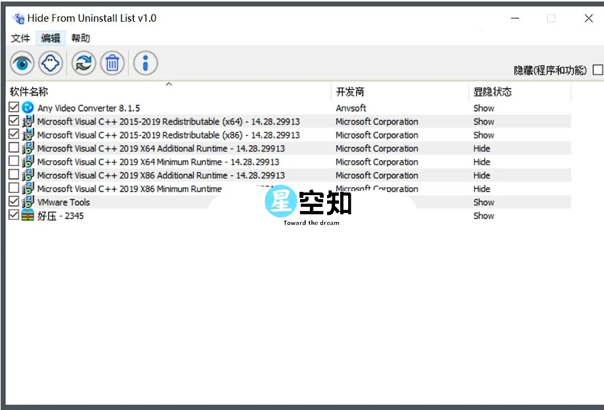Click the chevron above the 软件名称 column
604x410 pixels.
(x=169, y=84)
